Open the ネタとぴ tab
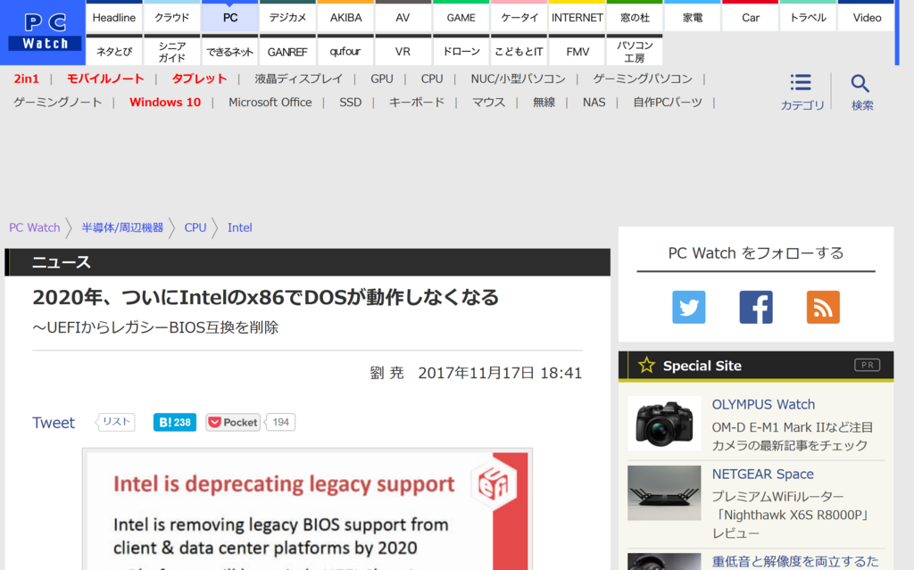 pyautogui.click(x=114, y=51)
